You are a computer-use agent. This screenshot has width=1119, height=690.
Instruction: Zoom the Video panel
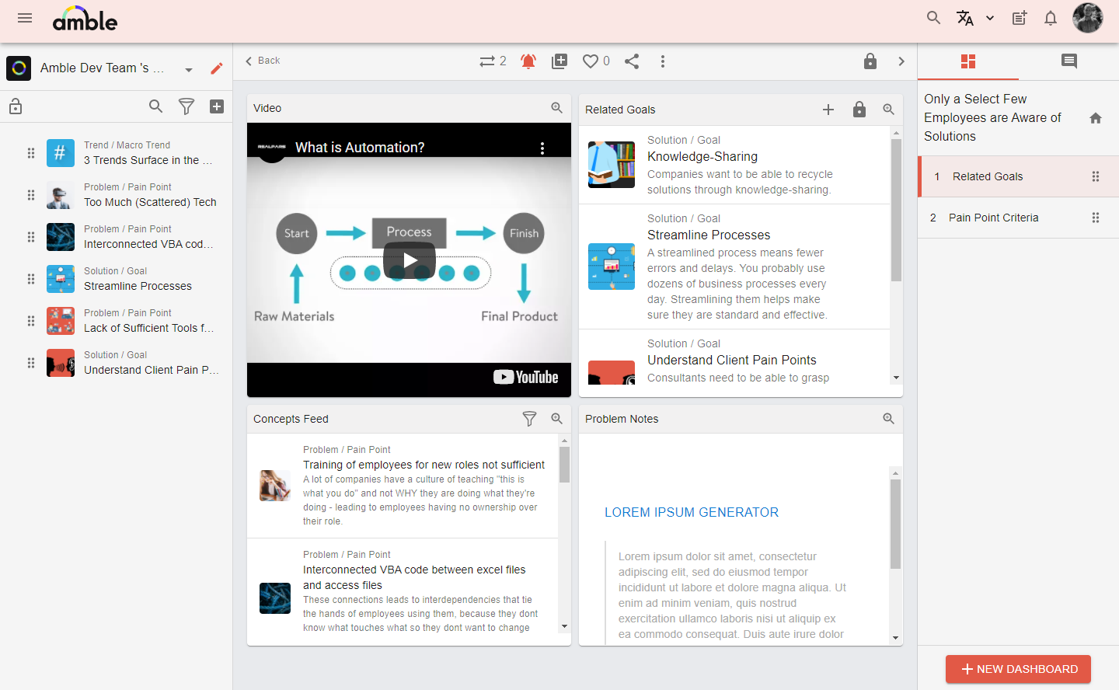557,108
